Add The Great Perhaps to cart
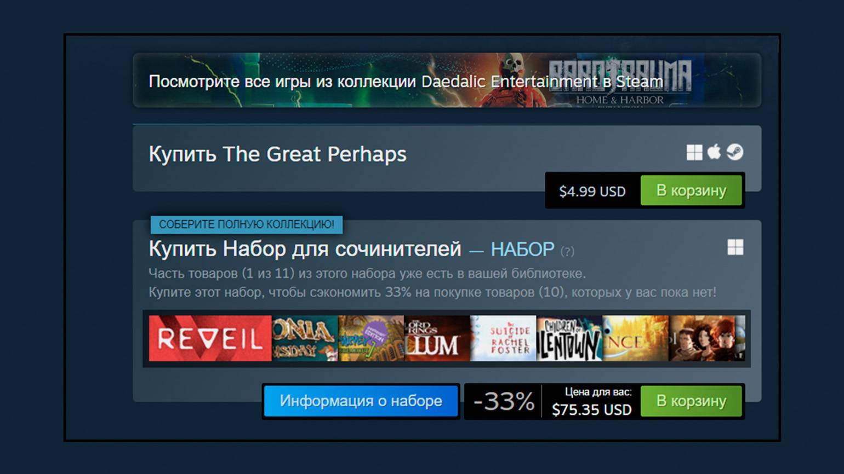 coord(692,190)
